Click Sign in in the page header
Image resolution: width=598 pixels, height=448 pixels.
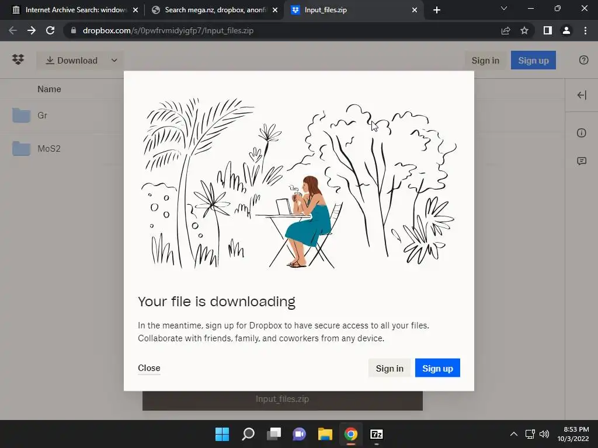485,61
